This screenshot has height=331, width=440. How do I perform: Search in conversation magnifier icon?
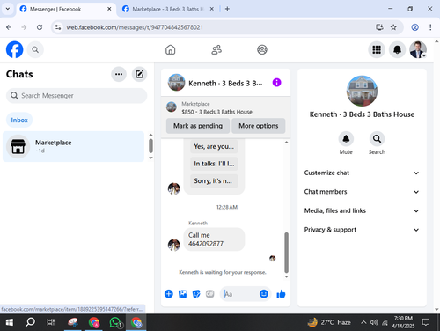tap(377, 139)
